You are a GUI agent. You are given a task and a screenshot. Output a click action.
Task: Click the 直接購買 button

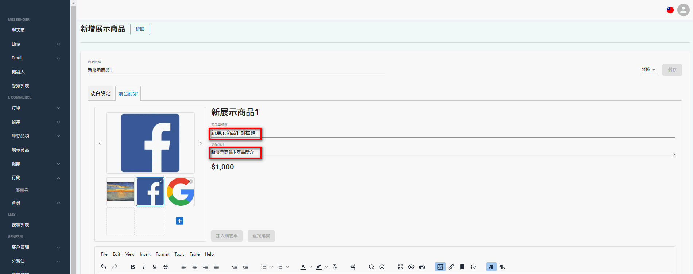tap(261, 236)
